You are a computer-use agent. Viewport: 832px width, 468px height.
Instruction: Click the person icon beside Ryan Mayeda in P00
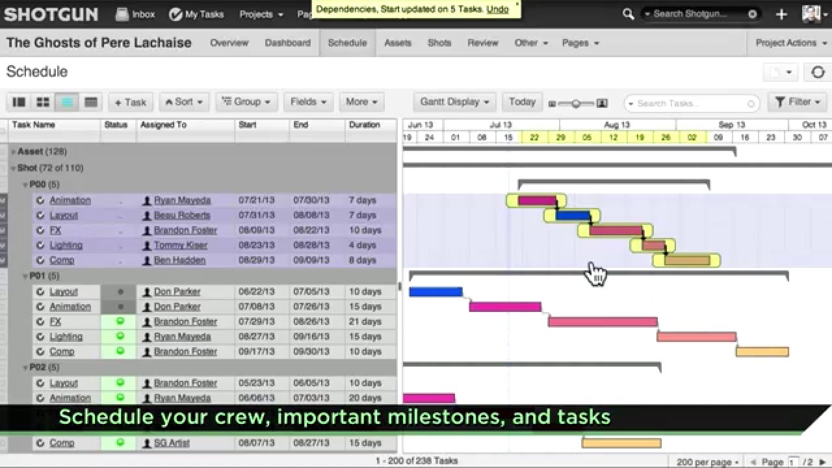[x=147, y=201]
